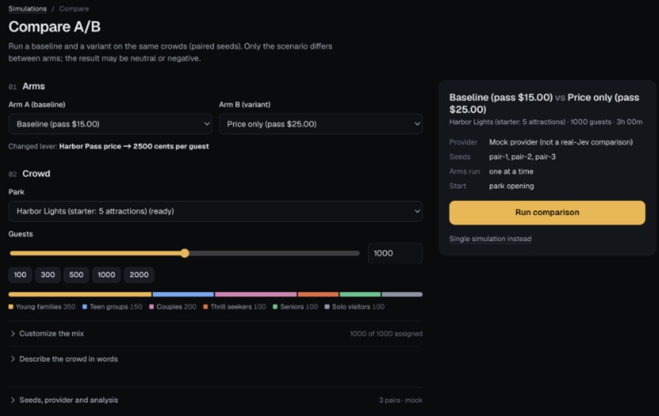
Task: Click the Compare A/B page heading
Action: click(x=55, y=27)
